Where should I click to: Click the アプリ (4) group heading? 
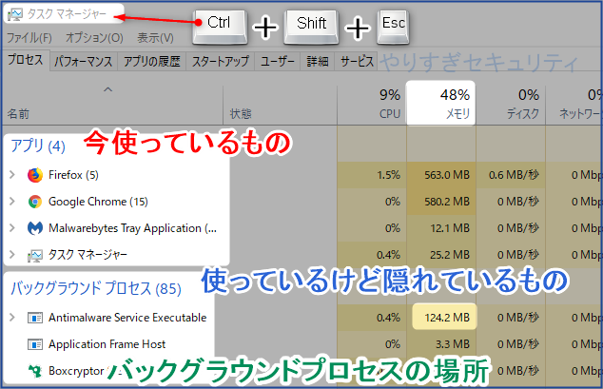(38, 146)
